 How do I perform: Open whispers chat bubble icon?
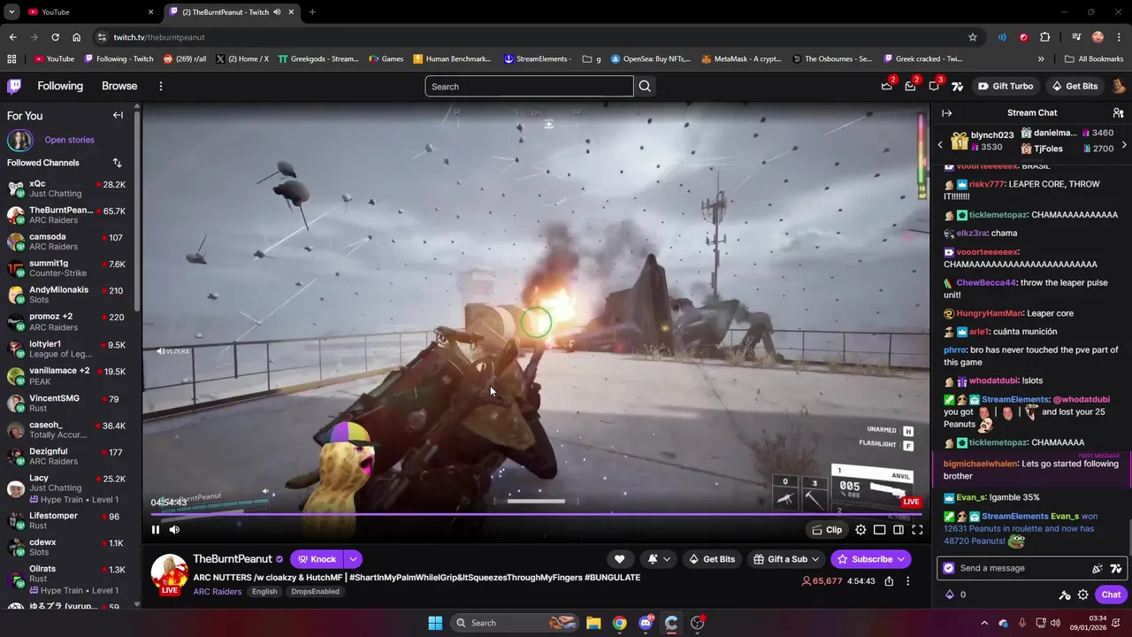click(934, 86)
